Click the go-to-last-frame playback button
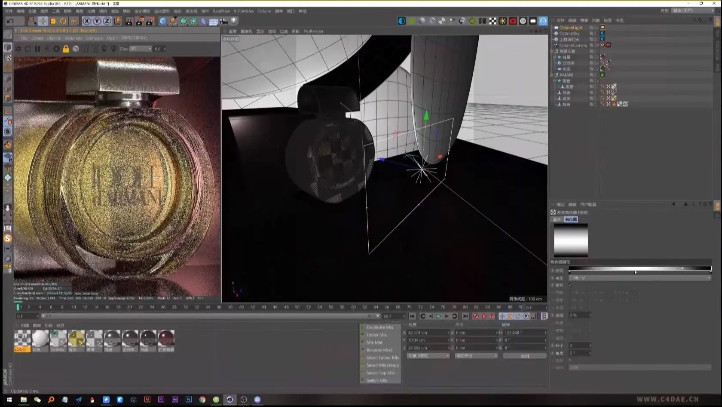This screenshot has width=722, height=407. point(465,316)
